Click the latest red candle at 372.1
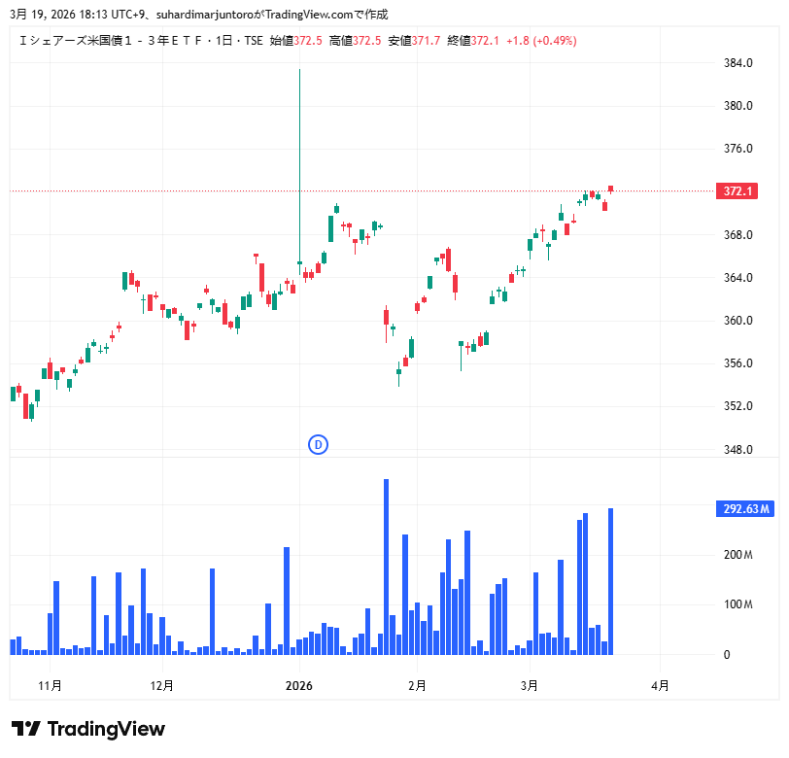This screenshot has width=789, height=758. [611, 189]
